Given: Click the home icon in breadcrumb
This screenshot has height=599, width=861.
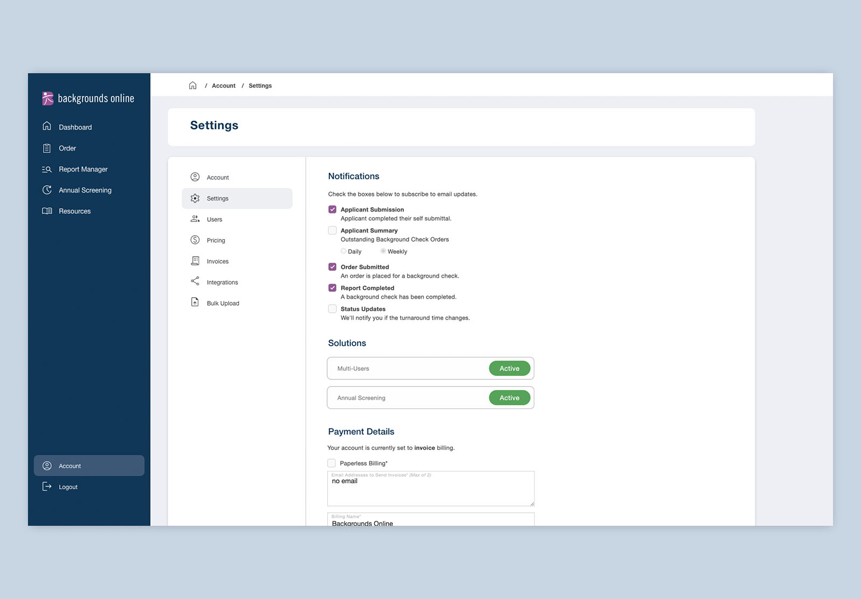Looking at the screenshot, I should pyautogui.click(x=193, y=86).
